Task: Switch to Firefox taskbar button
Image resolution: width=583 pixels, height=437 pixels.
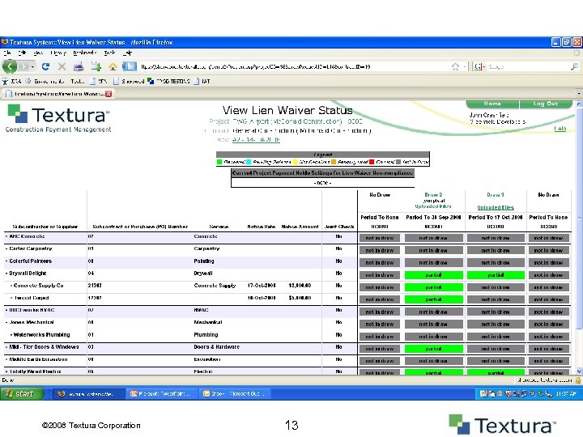Action: (x=87, y=394)
